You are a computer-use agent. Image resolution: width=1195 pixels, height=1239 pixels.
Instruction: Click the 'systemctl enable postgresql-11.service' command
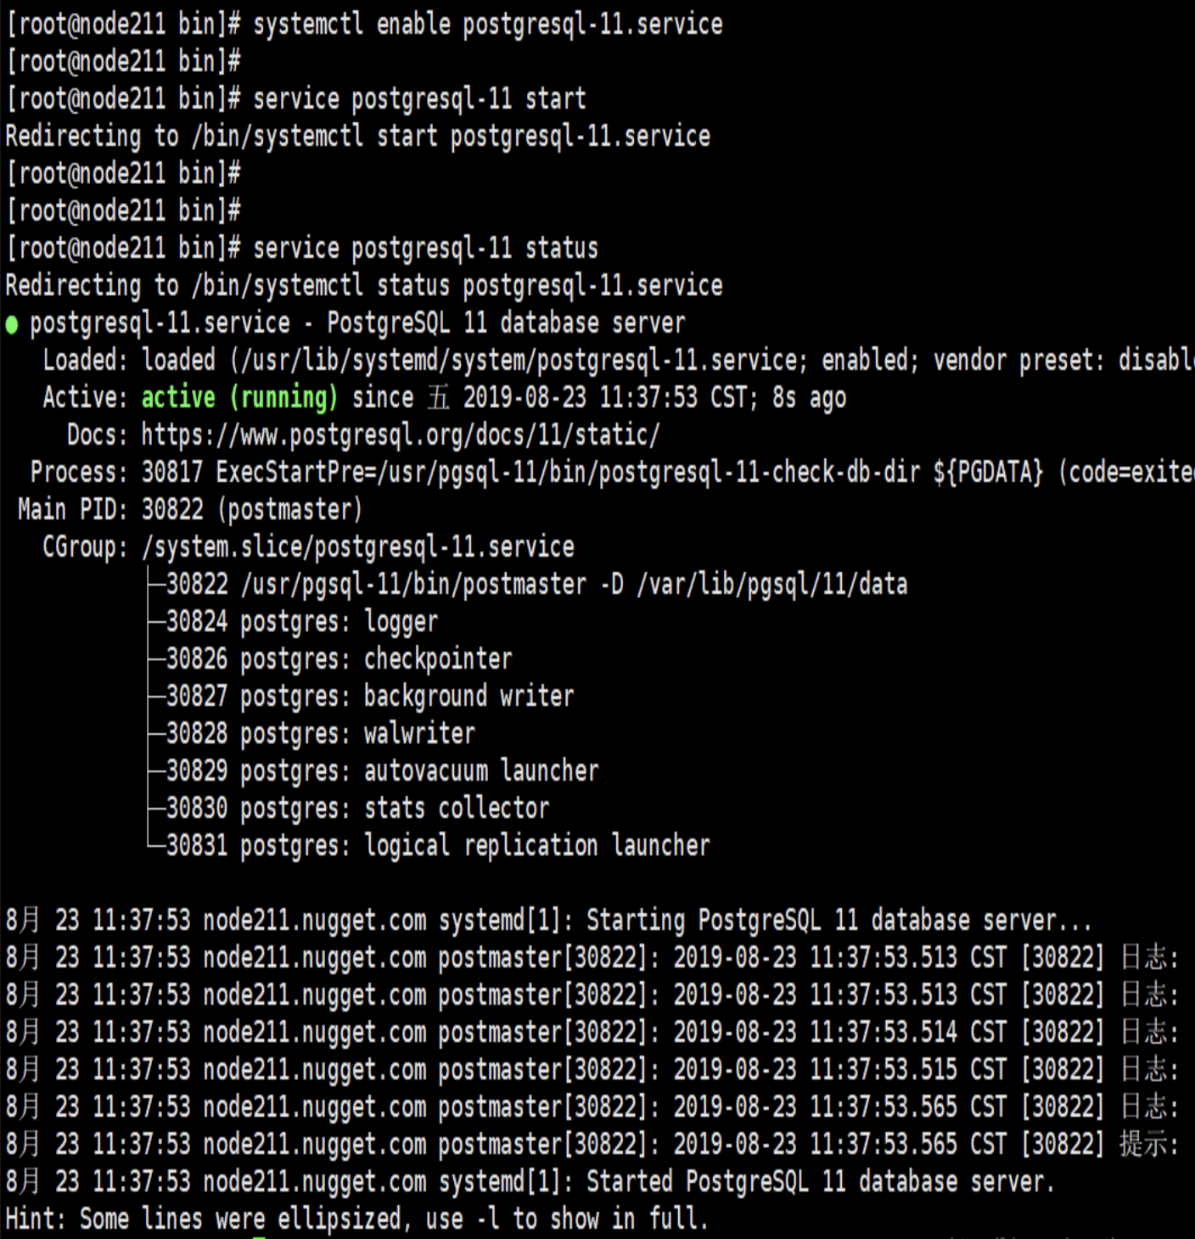(488, 25)
